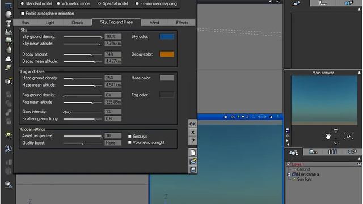Click the triangle arrow above the Layer 1 row
Image resolution: width=363 pixels, height=204 pixels.
point(359,159)
